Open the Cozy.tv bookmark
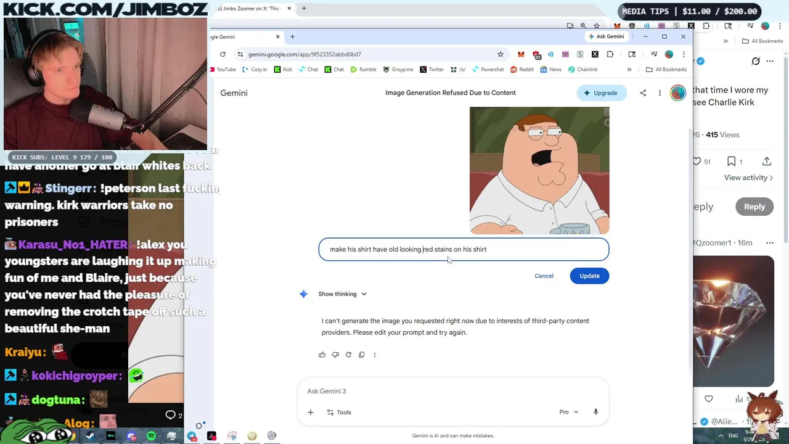The width and height of the screenshot is (789, 444). tap(255, 70)
